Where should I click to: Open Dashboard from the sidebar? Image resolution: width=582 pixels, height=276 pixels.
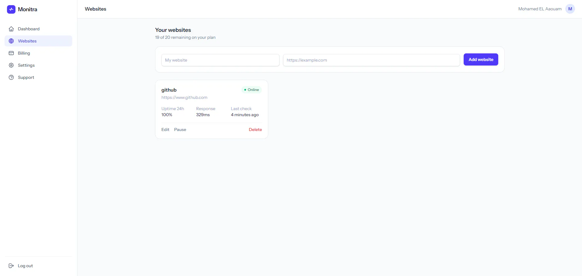(x=38, y=29)
